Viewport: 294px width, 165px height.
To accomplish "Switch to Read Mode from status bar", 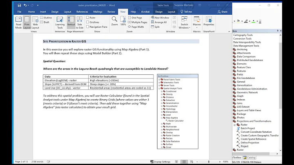I will tap(176, 162).
